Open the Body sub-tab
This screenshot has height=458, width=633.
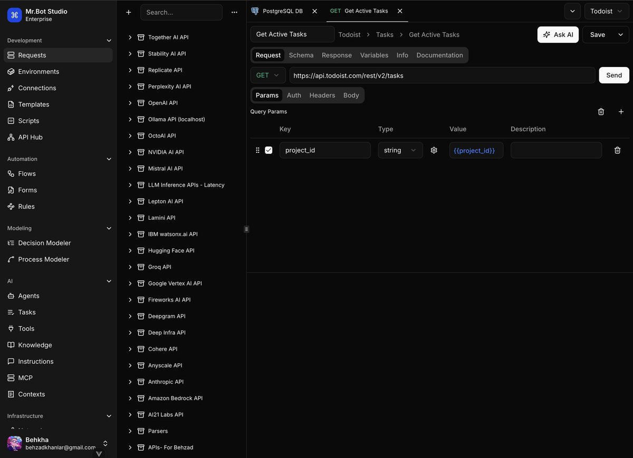coord(351,95)
